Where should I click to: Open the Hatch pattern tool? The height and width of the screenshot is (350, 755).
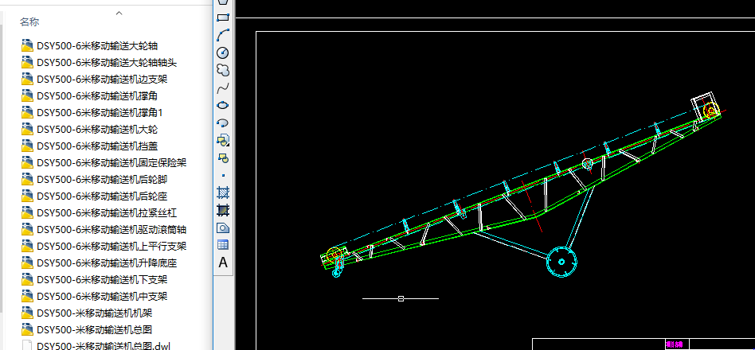pos(223,192)
